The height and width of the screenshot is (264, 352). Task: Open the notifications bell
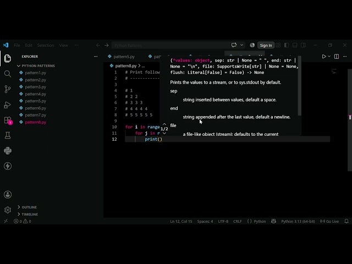pos(346,221)
